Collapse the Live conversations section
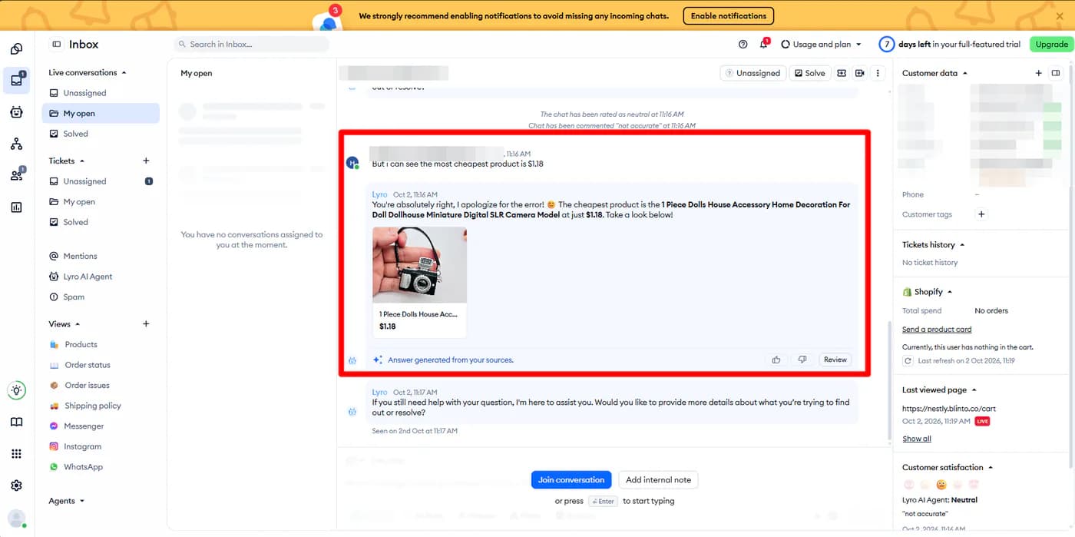The image size is (1075, 537). pyautogui.click(x=88, y=72)
